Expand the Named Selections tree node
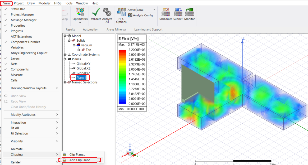This screenshot has width=308, height=165. pyautogui.click(x=65, y=82)
